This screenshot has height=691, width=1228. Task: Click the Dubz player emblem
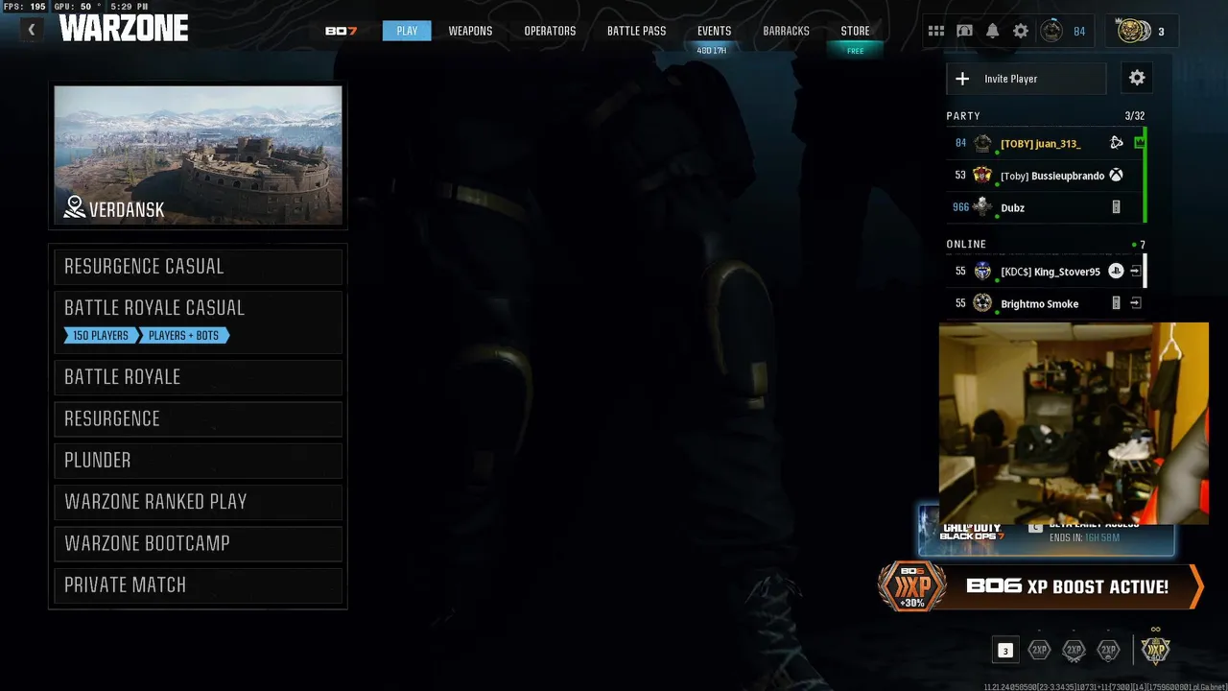[x=982, y=206]
